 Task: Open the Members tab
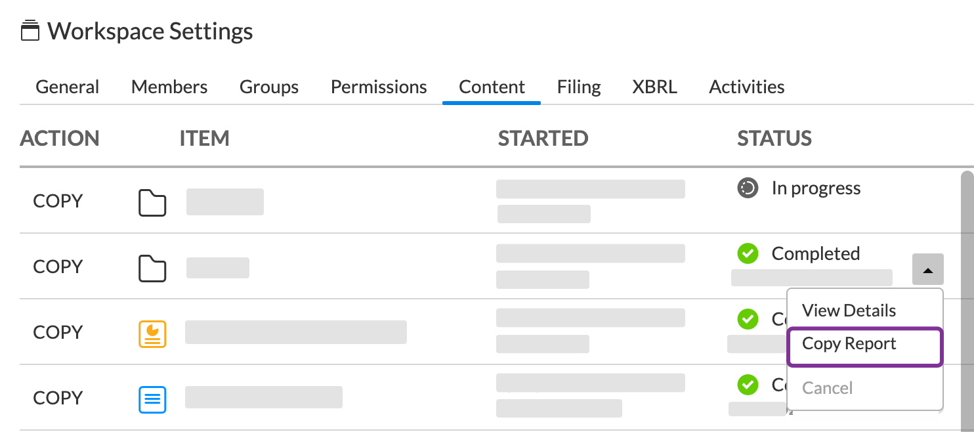pos(169,87)
